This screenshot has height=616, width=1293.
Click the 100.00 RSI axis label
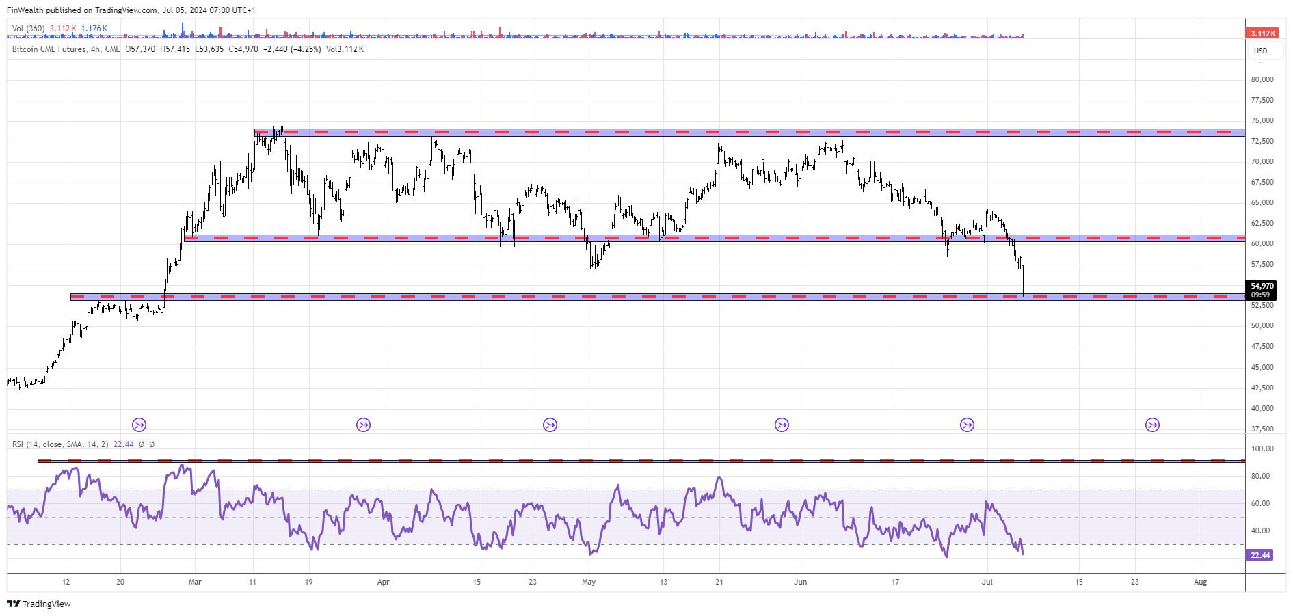tap(1262, 448)
